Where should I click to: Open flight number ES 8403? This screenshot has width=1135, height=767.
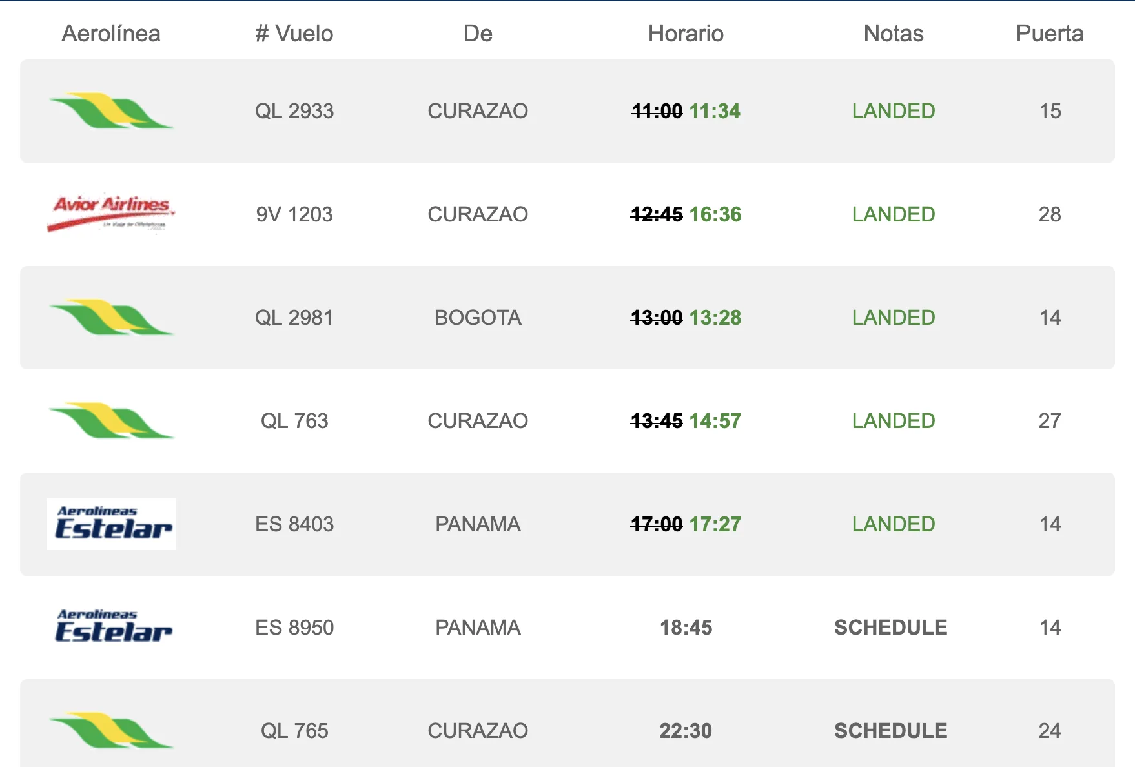[294, 524]
